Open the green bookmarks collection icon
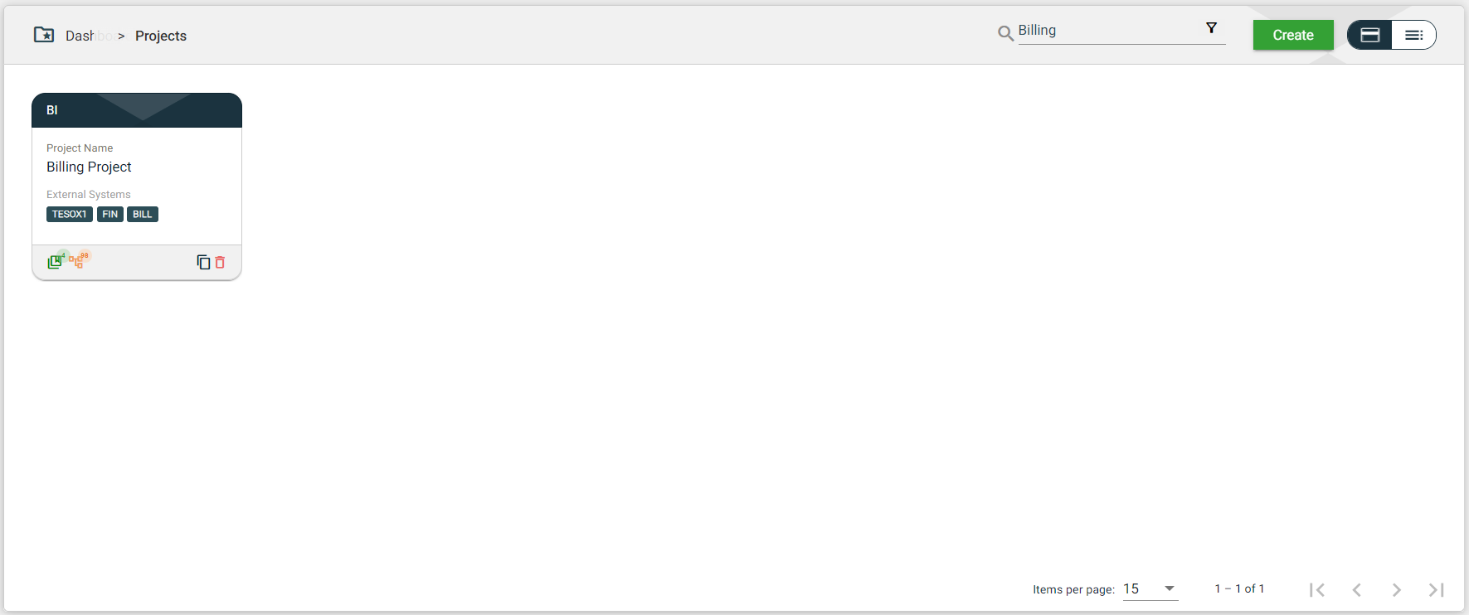 [55, 262]
